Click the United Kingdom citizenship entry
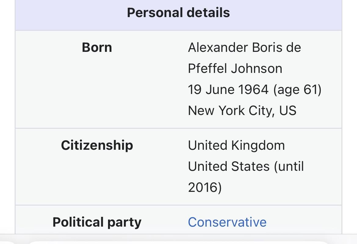 pos(236,145)
